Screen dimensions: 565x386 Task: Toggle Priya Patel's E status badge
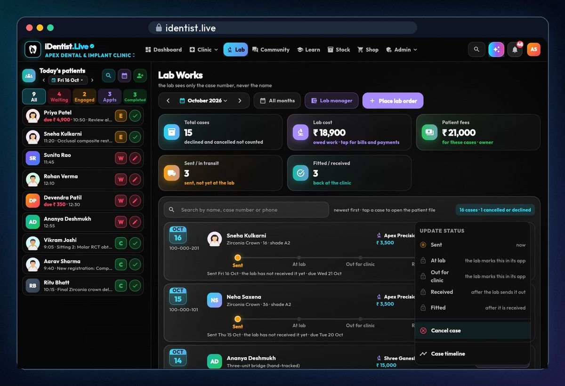[x=121, y=116]
